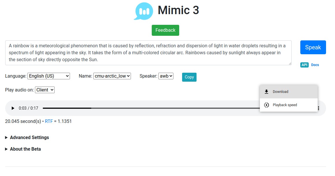Open the Language dropdown showing English (US)
This screenshot has height=176, width=335.
tap(49, 76)
